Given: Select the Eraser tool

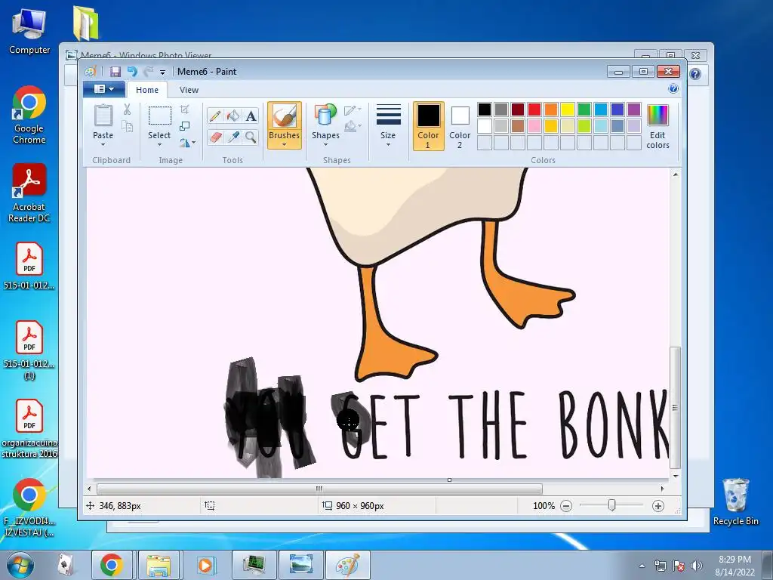Looking at the screenshot, I should point(215,137).
